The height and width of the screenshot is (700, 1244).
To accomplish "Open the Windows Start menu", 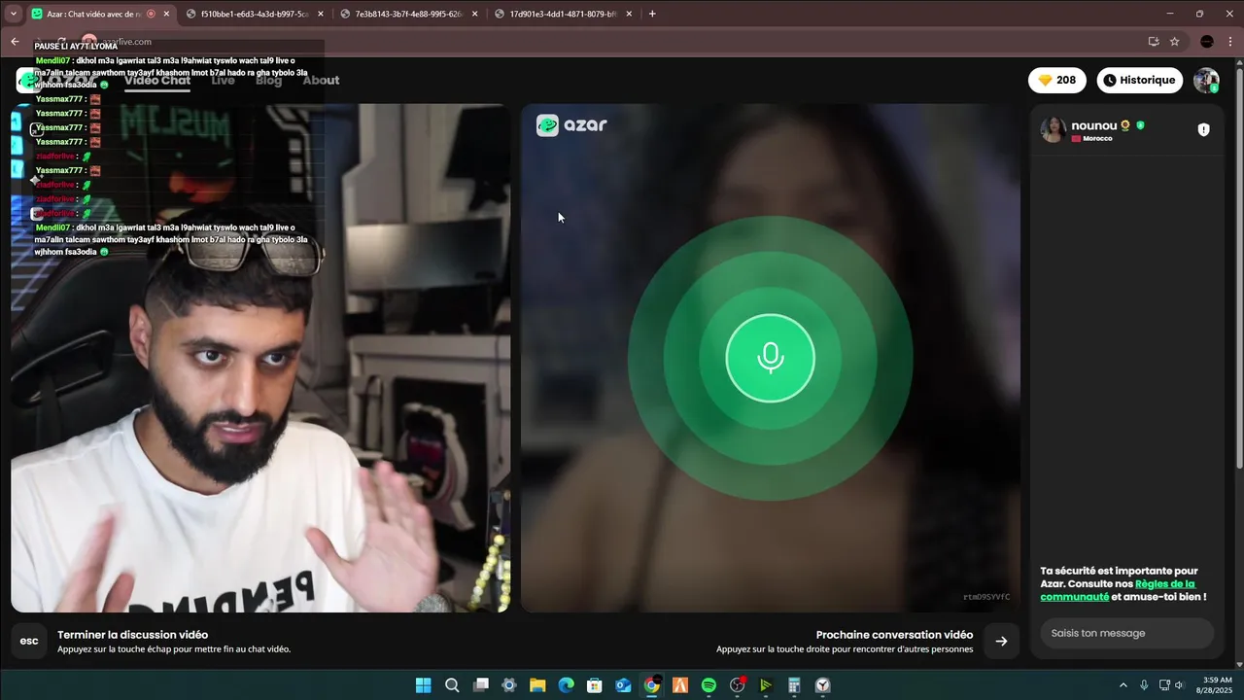I will point(424,685).
